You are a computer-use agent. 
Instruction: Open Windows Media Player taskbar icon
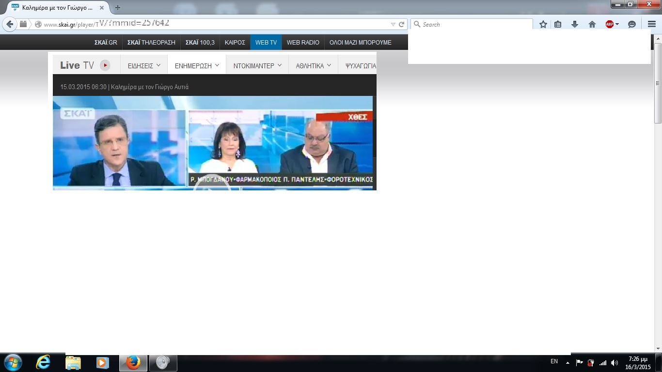[102, 362]
